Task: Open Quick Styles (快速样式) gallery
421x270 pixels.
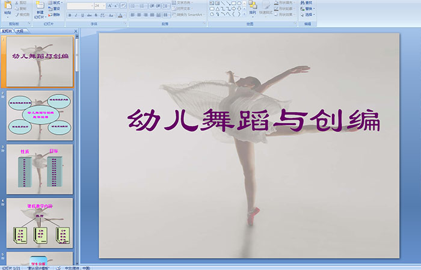Action: tap(266, 8)
